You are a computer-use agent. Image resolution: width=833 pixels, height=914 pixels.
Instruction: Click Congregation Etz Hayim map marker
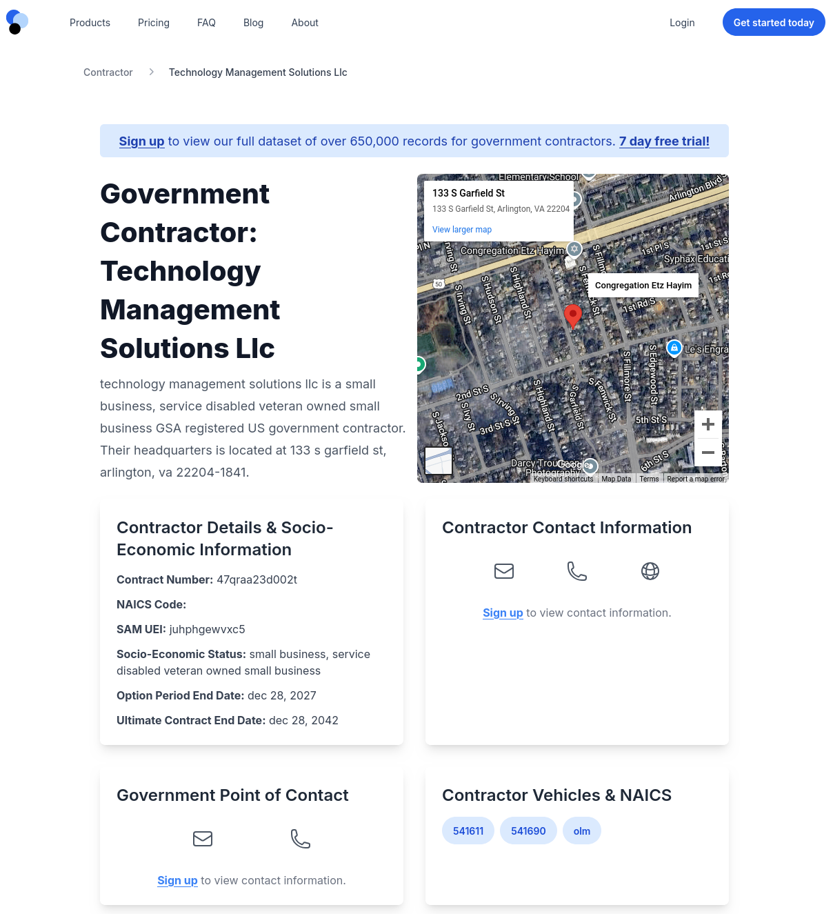pyautogui.click(x=574, y=249)
